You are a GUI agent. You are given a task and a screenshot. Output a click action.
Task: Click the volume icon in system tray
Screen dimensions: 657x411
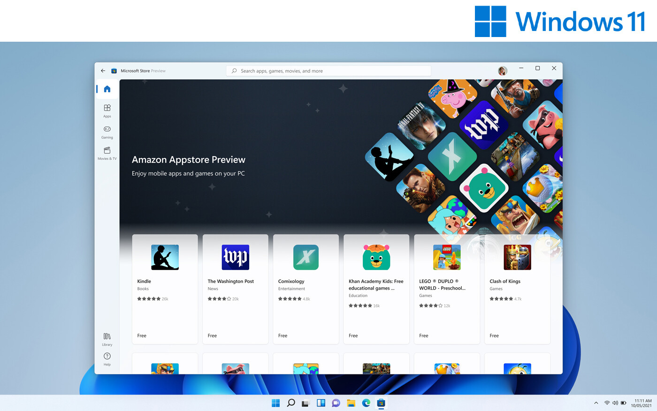click(x=615, y=403)
